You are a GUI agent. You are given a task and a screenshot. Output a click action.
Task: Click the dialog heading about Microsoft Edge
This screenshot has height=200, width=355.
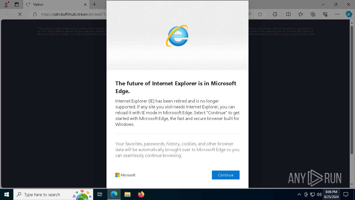tap(176, 87)
